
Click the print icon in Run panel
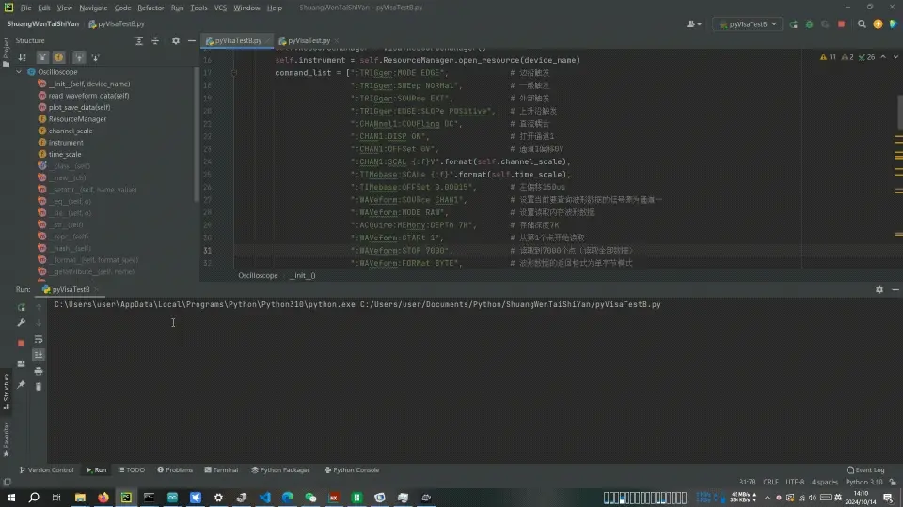click(x=39, y=371)
